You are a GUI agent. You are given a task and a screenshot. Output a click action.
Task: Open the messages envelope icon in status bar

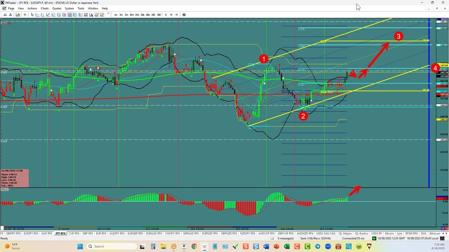pos(272,238)
